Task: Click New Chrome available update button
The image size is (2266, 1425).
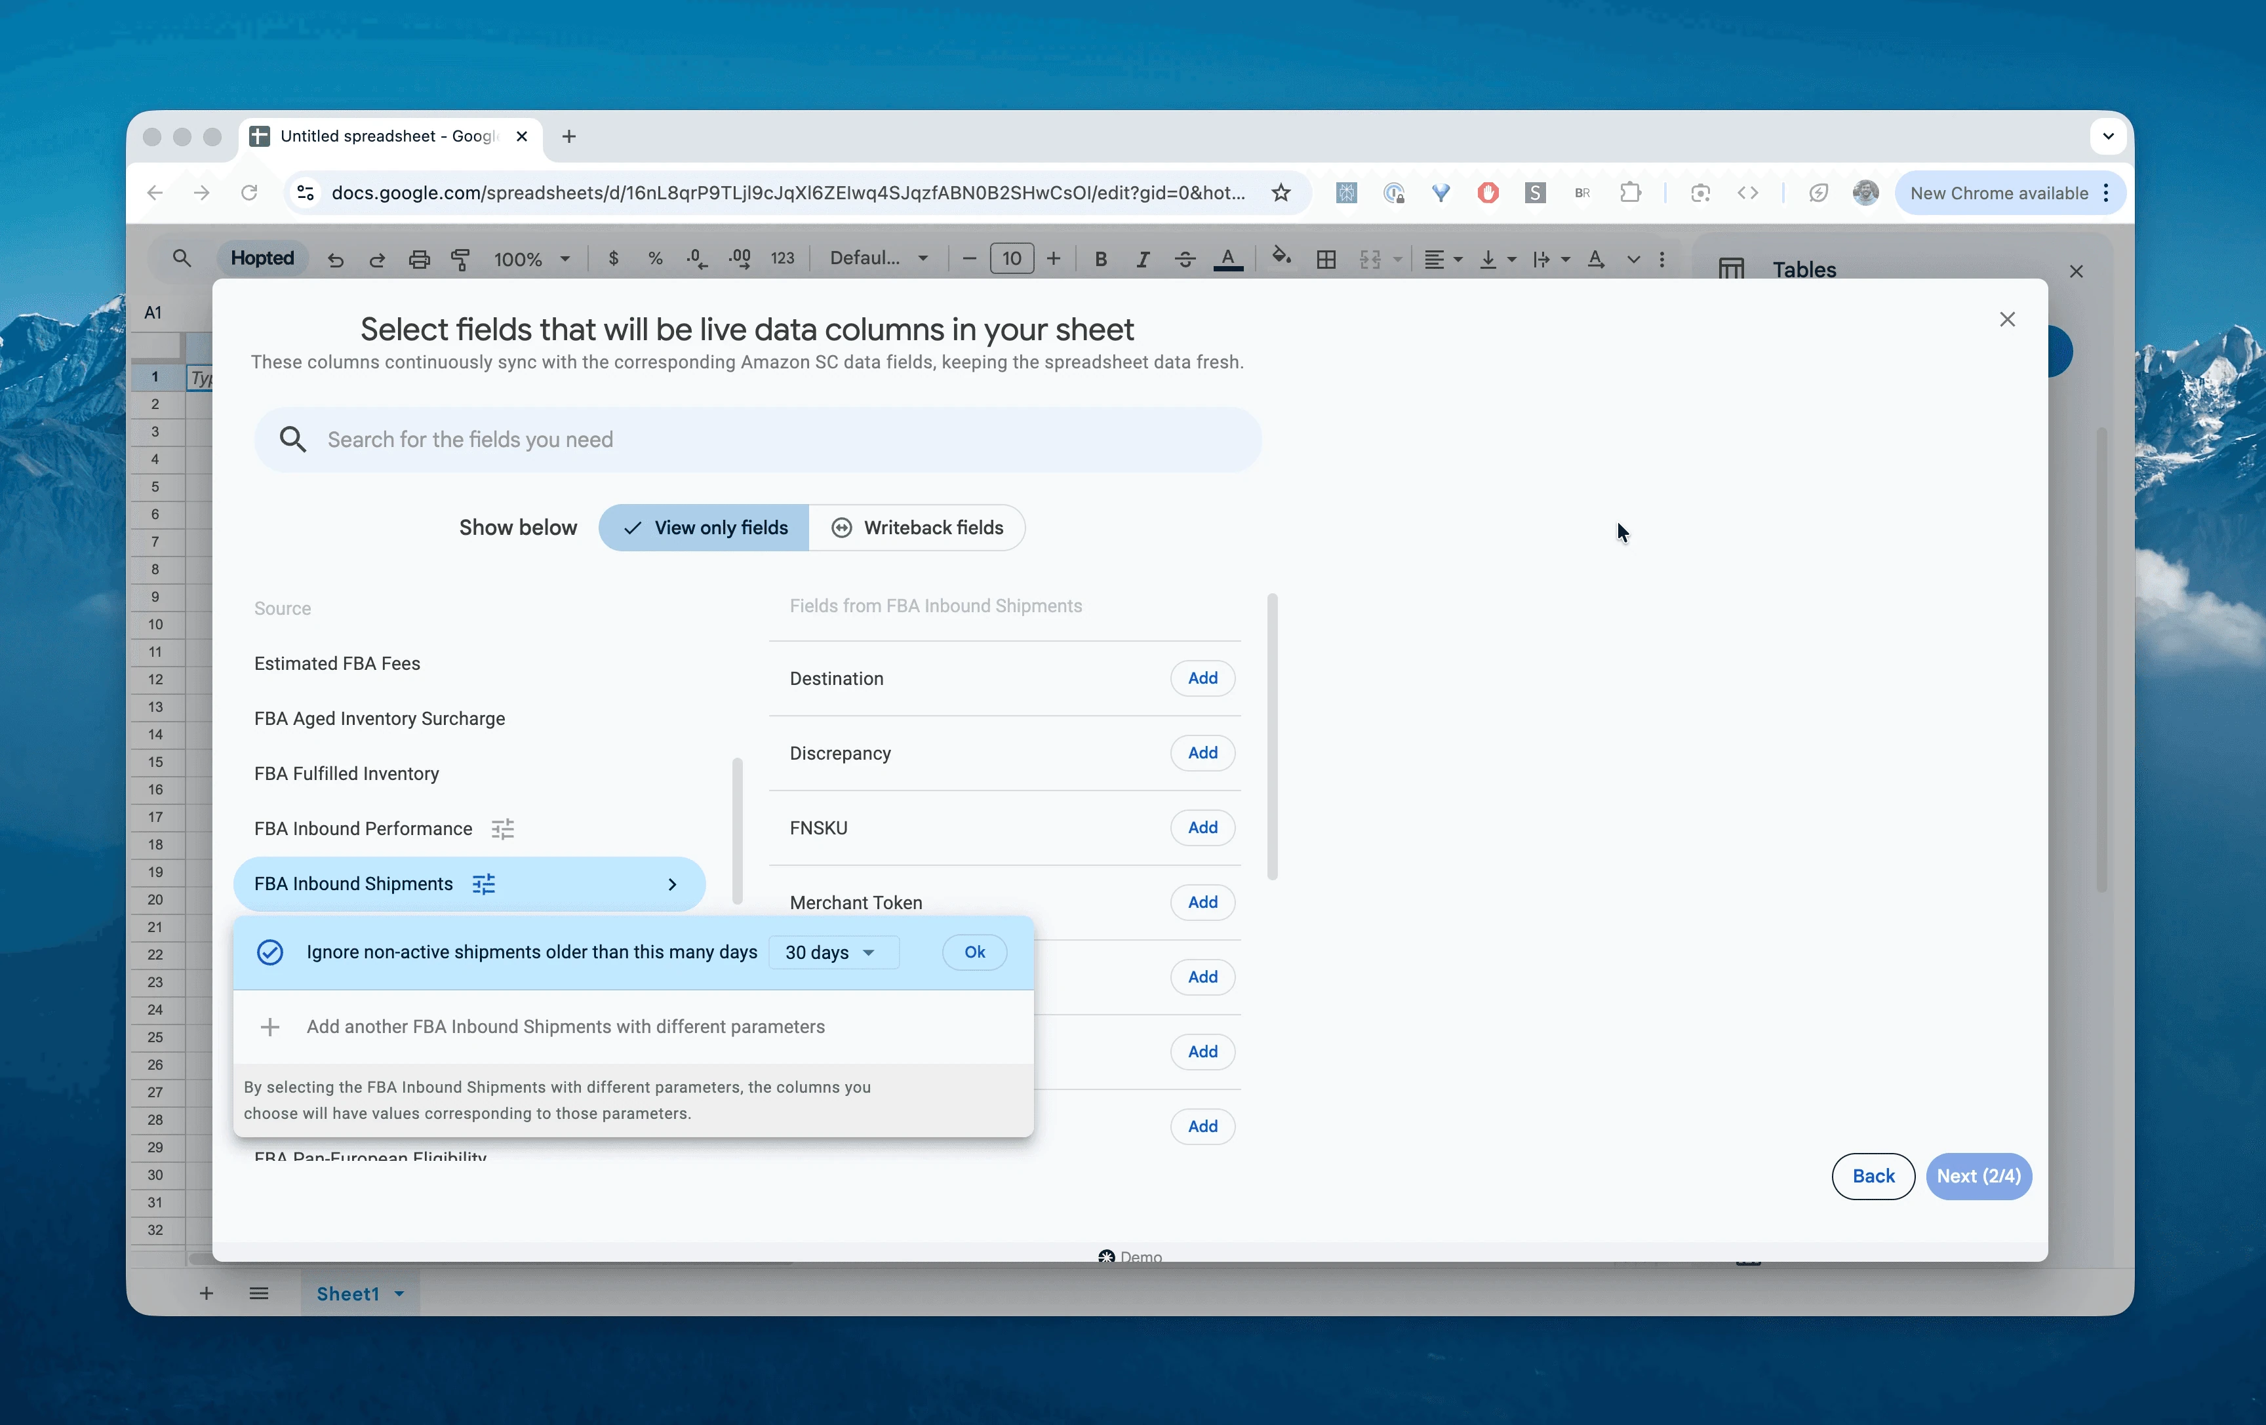Action: (2009, 193)
